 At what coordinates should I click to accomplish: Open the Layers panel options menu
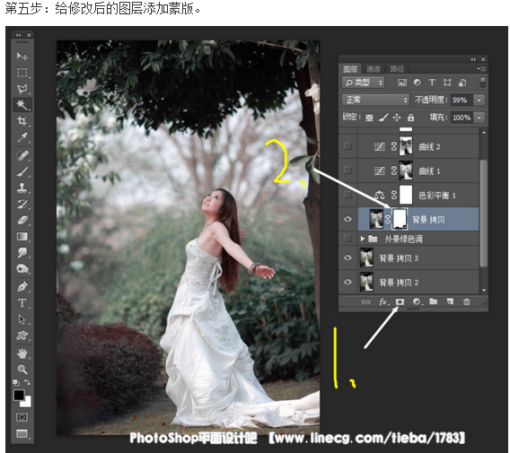[480, 69]
